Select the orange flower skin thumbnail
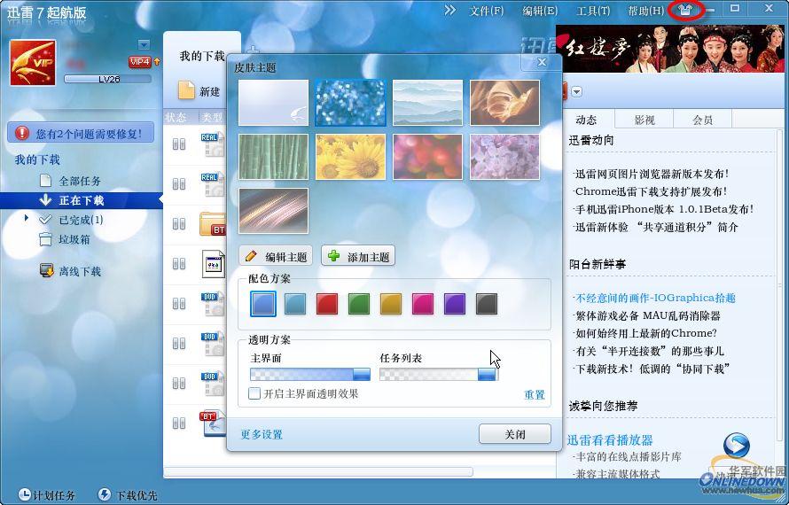Screen dimensions: 789x505 point(504,103)
